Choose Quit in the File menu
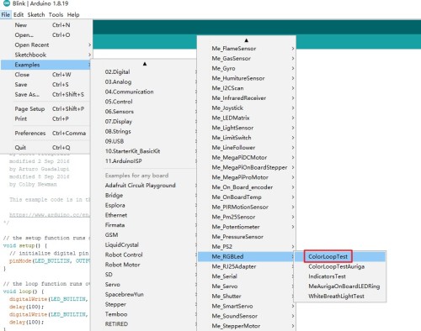421x331 pixels. click(x=45, y=147)
